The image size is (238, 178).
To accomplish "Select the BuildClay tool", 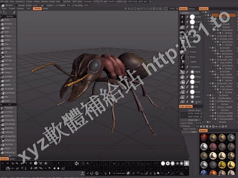I will tap(8, 116).
